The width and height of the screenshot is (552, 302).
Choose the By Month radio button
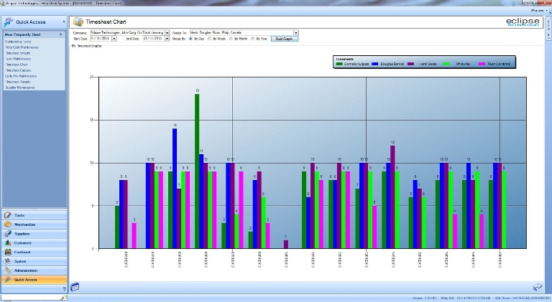pos(229,39)
